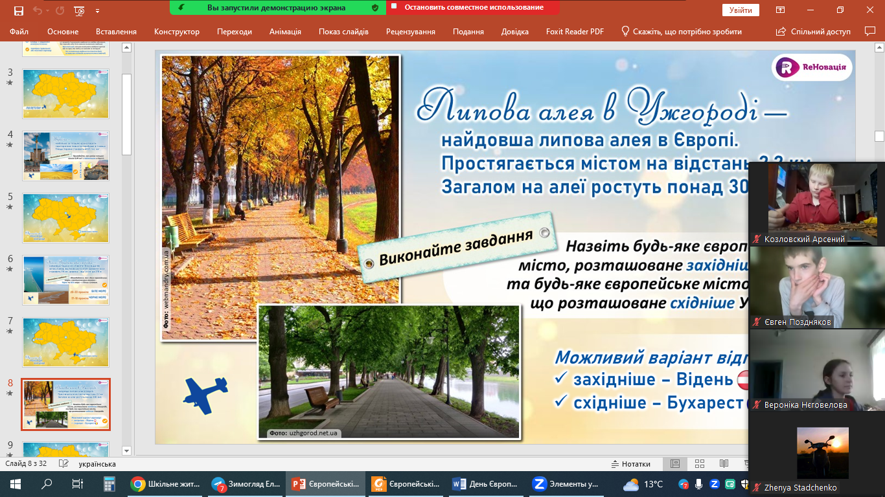The width and height of the screenshot is (885, 497).
Task: Click the Спільний доступ share option
Action: (x=813, y=31)
